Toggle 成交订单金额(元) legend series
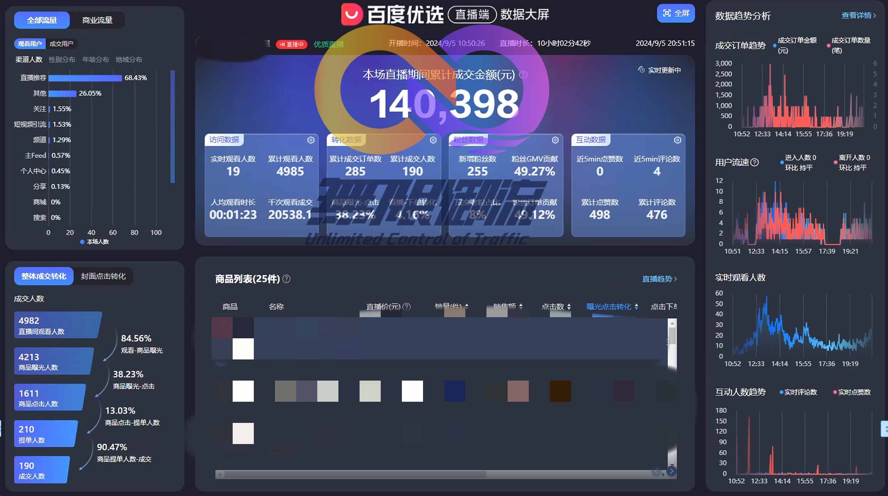This screenshot has width=888, height=496. (795, 45)
